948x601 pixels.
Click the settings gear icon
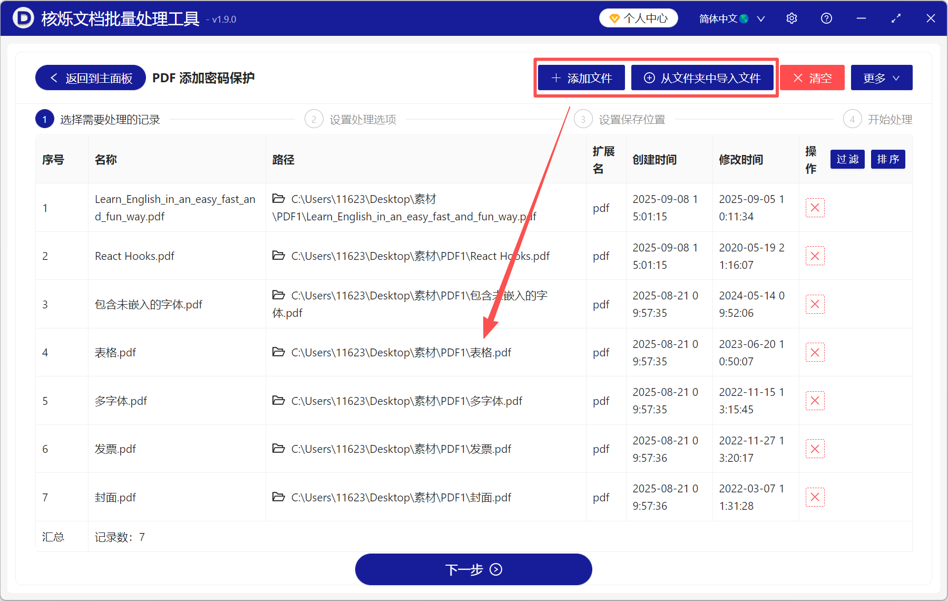(791, 18)
